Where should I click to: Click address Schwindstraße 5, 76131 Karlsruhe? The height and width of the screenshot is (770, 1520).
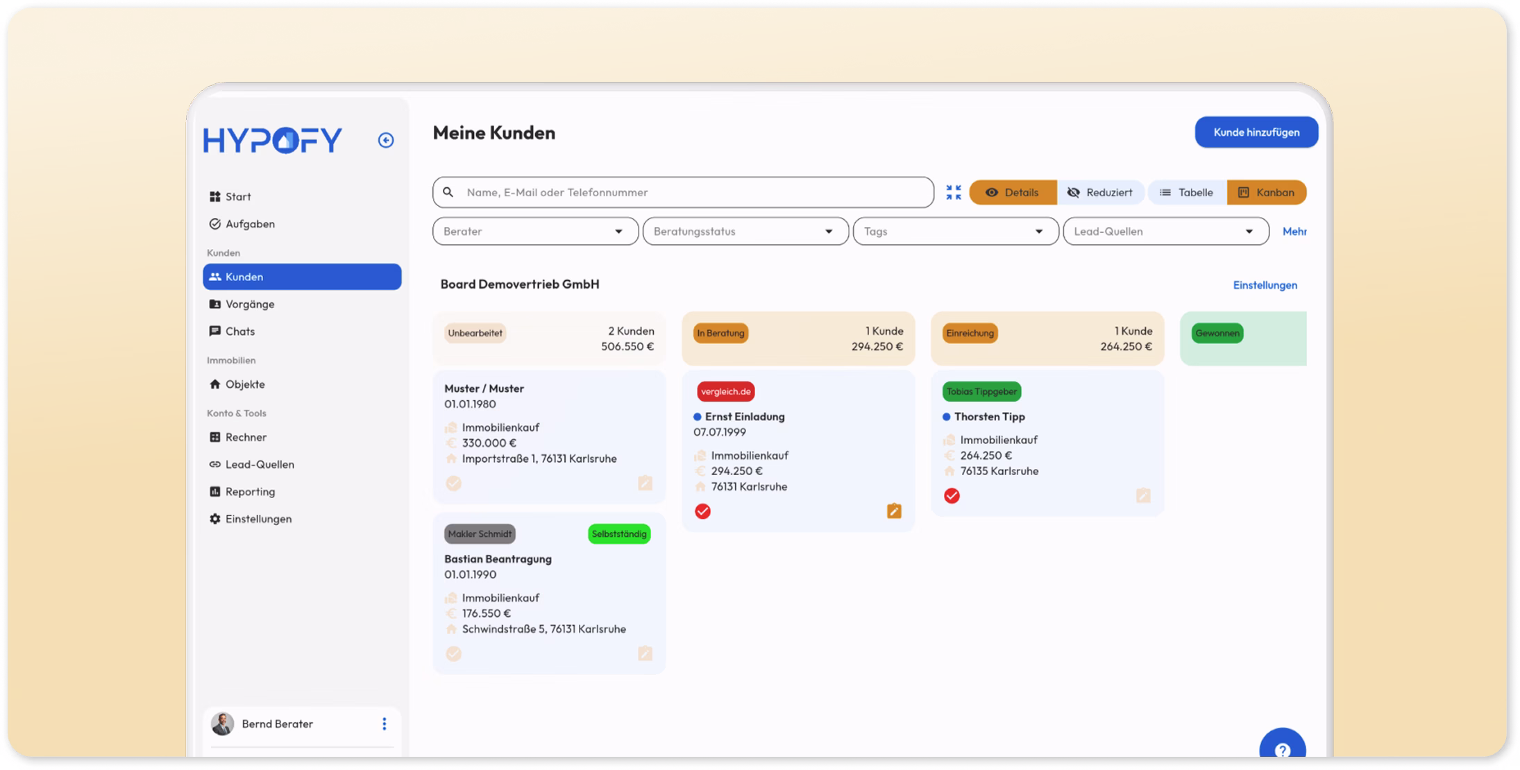[544, 629]
